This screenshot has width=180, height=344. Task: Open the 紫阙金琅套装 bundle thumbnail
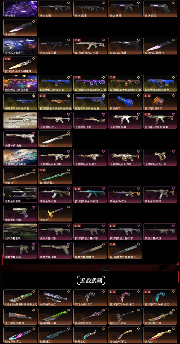click(20, 195)
